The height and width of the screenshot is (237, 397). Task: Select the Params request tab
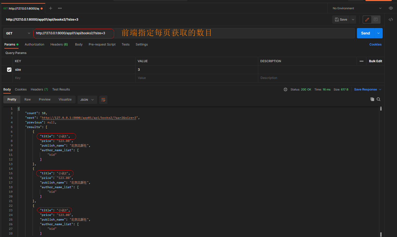click(x=11, y=44)
